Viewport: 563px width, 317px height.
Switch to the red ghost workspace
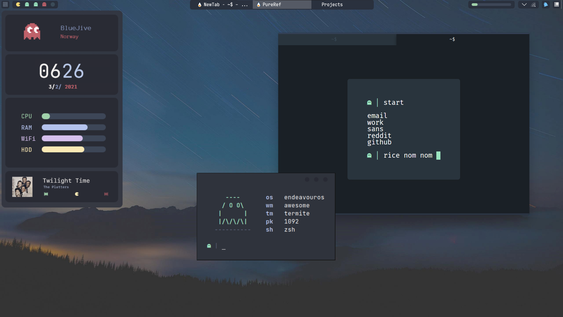coord(44,4)
